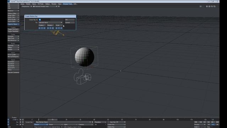227x128 pixels.
Task: Open the Image Editor
Action: coord(13,15)
